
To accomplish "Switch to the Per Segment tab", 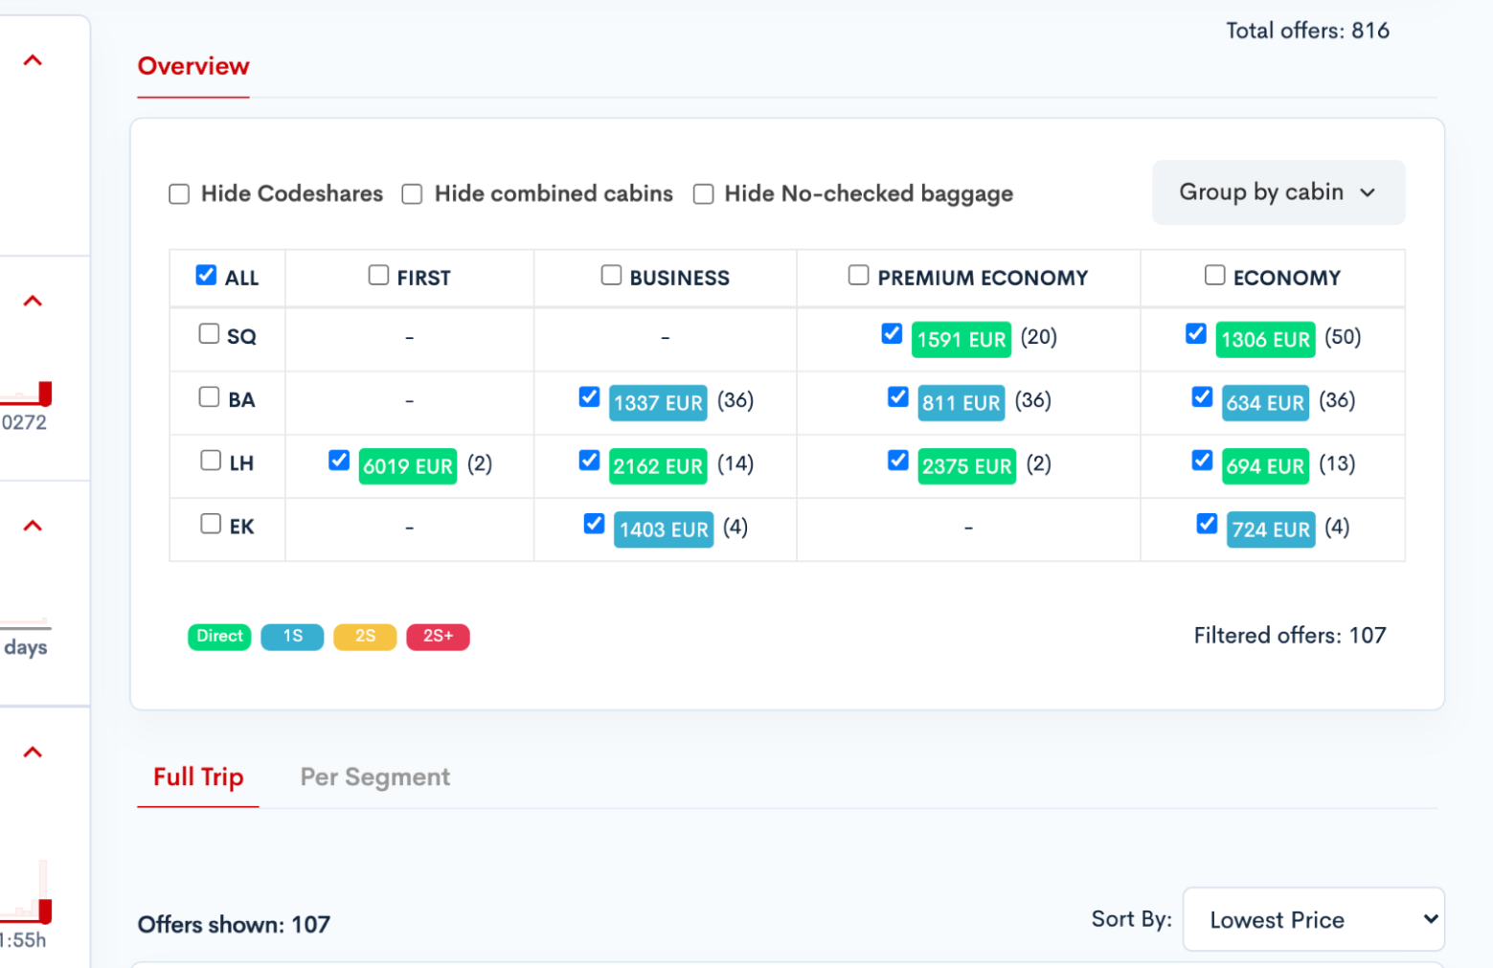I will pyautogui.click(x=375, y=777).
